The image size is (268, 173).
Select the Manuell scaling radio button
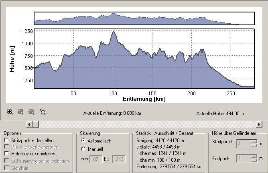click(x=83, y=149)
